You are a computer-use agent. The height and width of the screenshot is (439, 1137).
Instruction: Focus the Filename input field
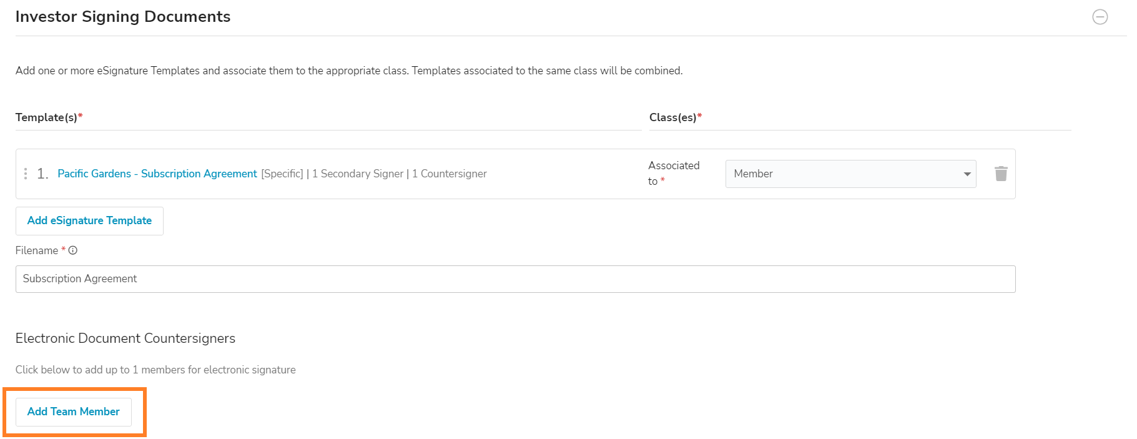(515, 279)
